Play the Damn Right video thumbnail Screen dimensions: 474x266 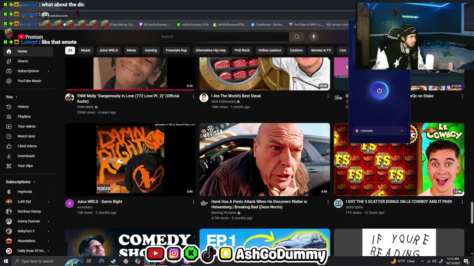coord(130,159)
